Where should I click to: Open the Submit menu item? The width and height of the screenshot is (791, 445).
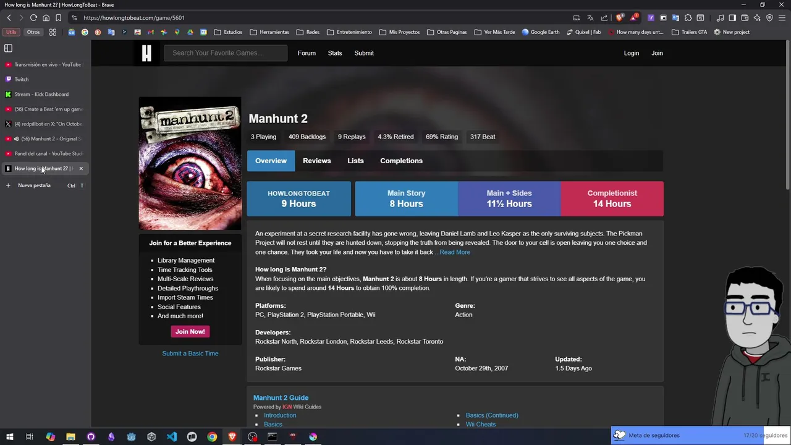click(x=364, y=53)
